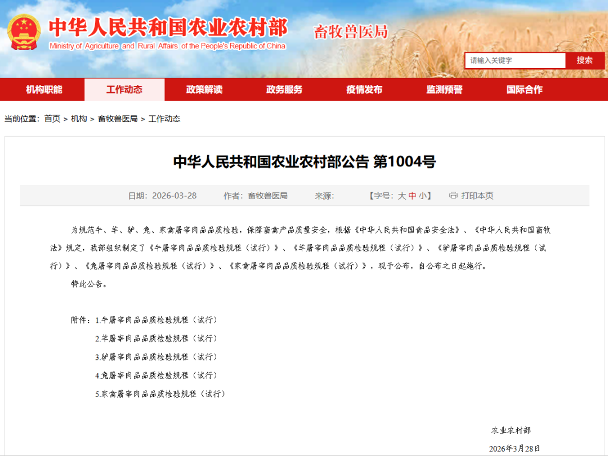Open the 政策解读 navigation tab
608x456 pixels.
204,89
